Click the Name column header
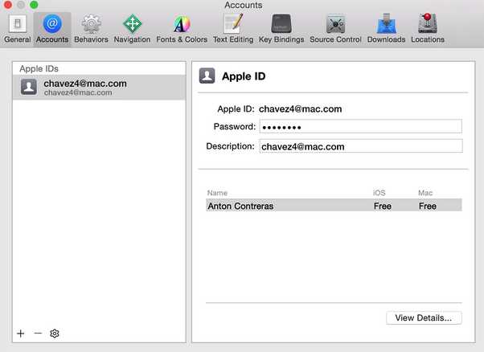Viewport: 484px width, 352px height. point(217,193)
